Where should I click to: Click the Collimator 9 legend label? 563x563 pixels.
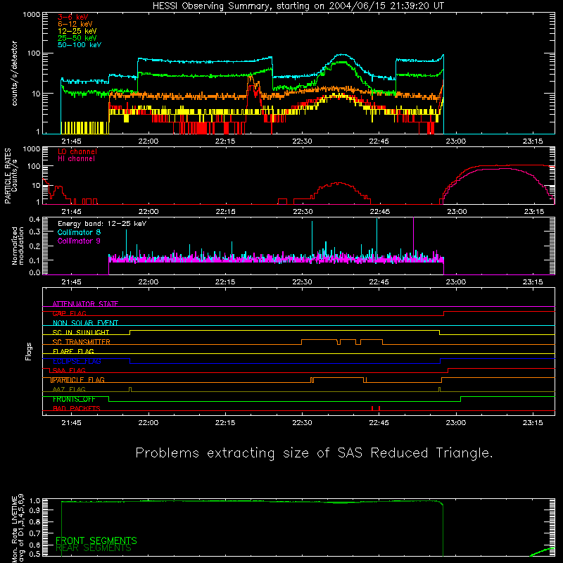point(79,241)
